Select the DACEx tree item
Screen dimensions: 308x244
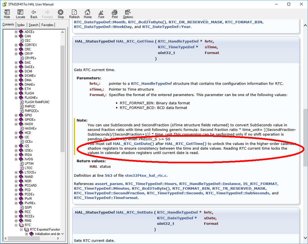click(x=30, y=67)
